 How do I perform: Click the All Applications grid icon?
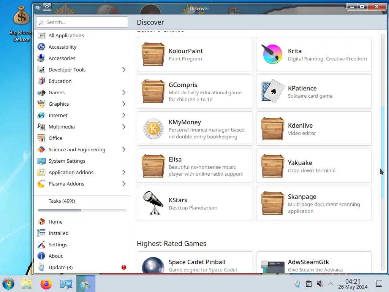(41, 35)
